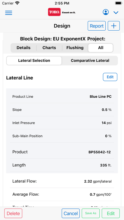Tap the plus icon to add design

114,26
